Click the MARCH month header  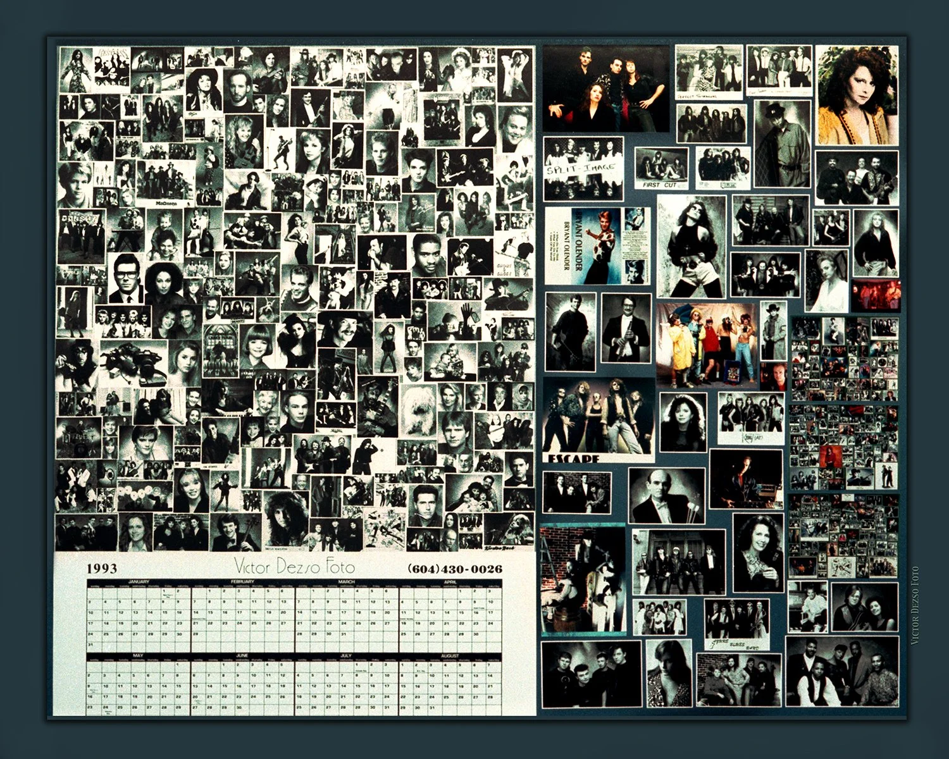[346, 581]
